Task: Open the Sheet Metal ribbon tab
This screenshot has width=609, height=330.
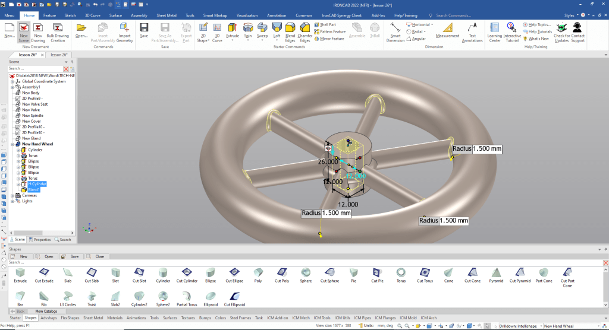Action: (166, 15)
